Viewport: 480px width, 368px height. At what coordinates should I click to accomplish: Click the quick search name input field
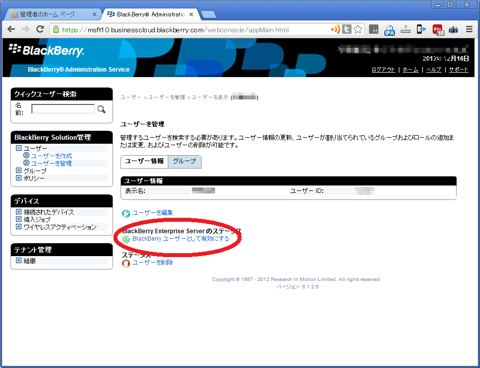(63, 109)
